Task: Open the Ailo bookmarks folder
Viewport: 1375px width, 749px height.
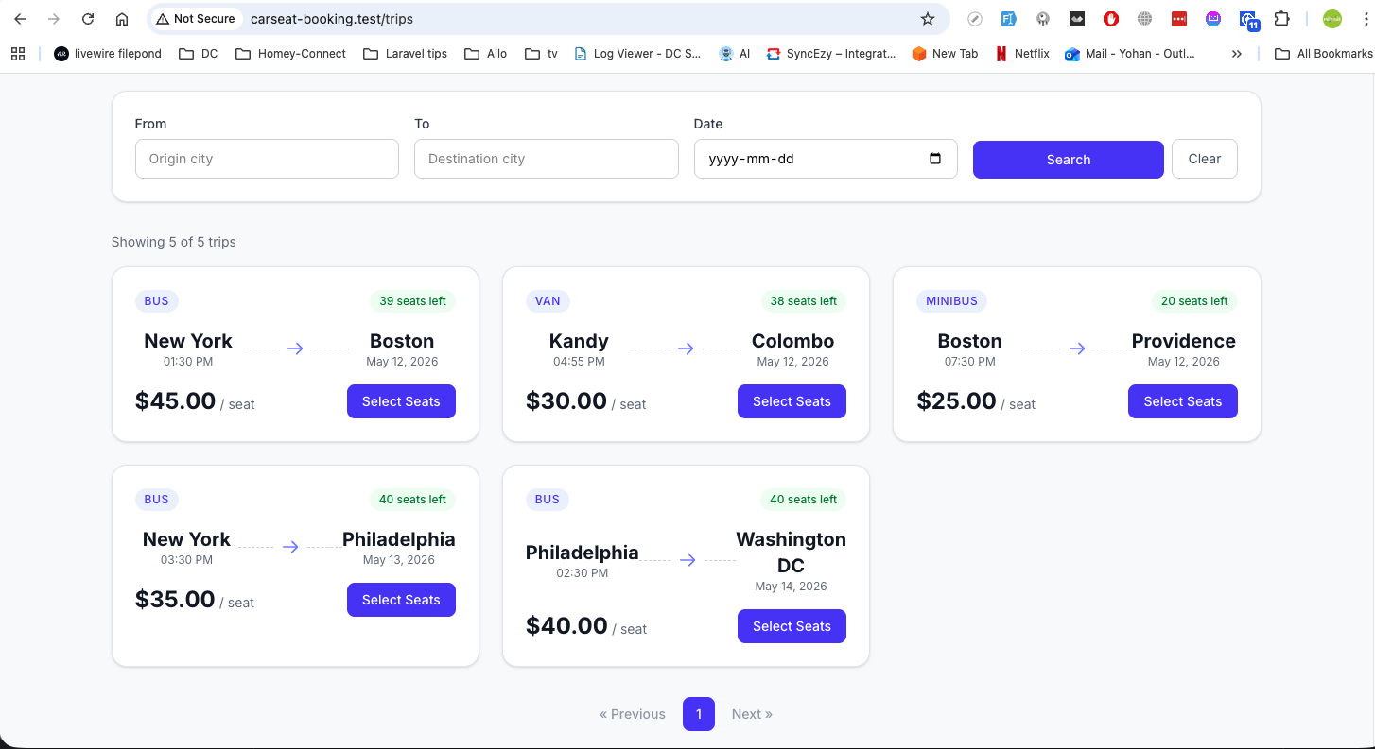Action: click(486, 54)
